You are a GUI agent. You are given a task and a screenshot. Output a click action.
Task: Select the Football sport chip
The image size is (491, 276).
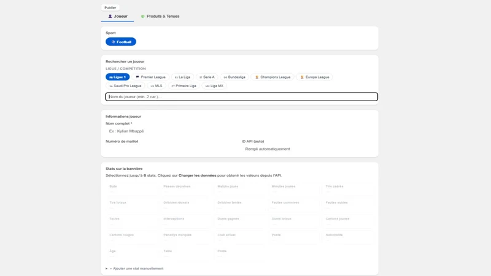(x=121, y=42)
